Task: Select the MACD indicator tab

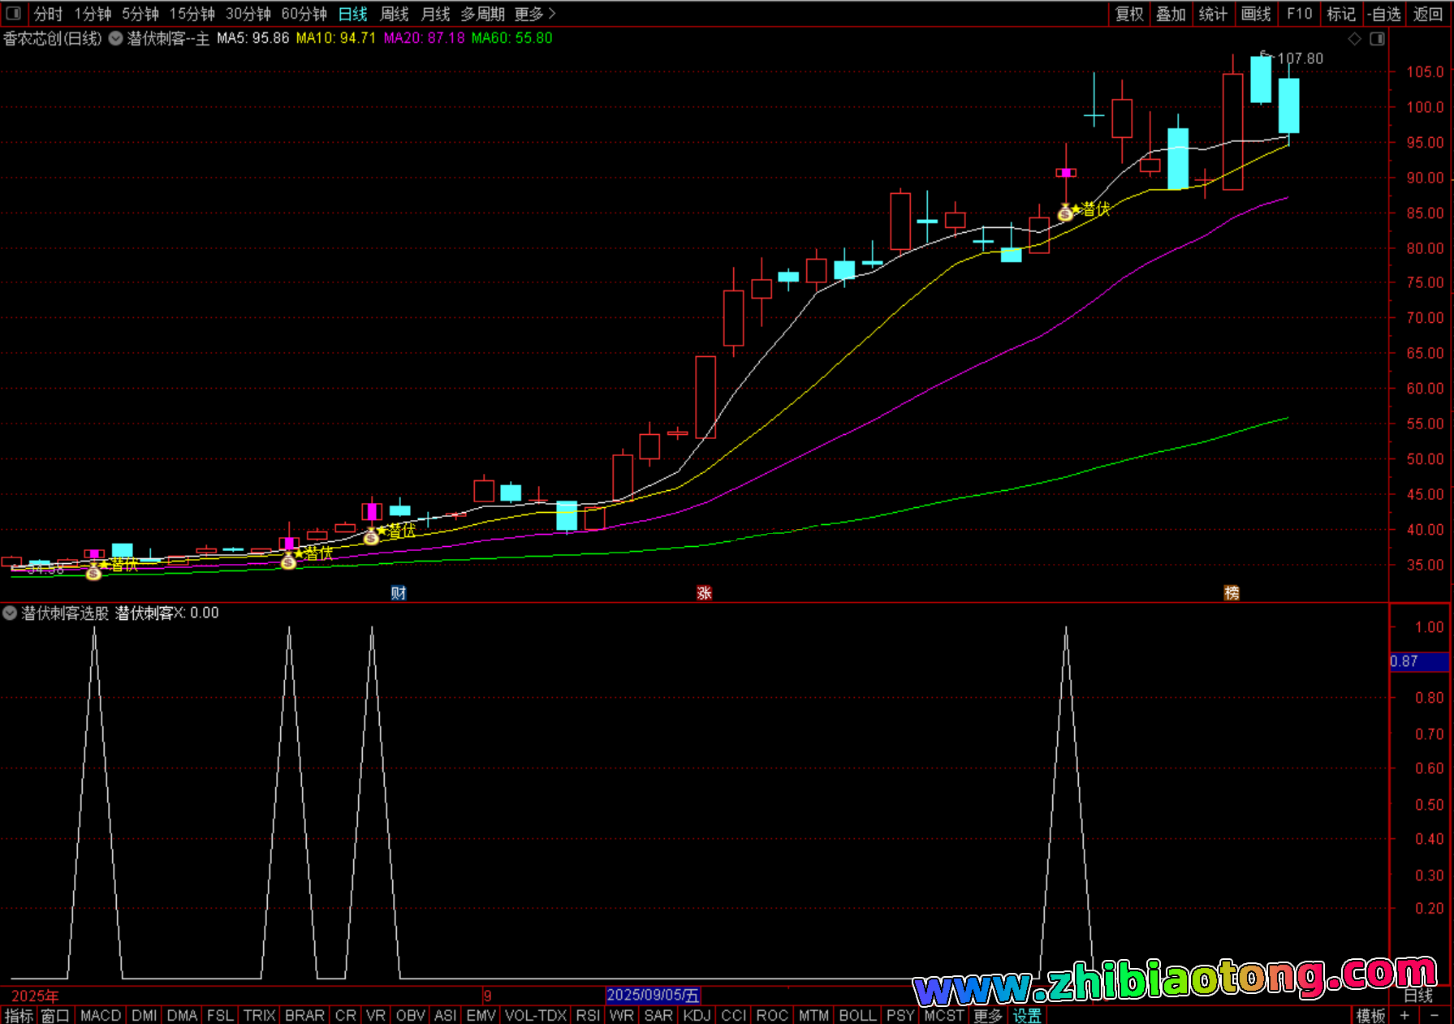Action: coord(101,1015)
